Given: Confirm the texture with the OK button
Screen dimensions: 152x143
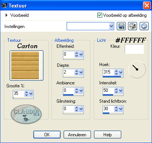Looking at the screenshot, I should (47, 134).
